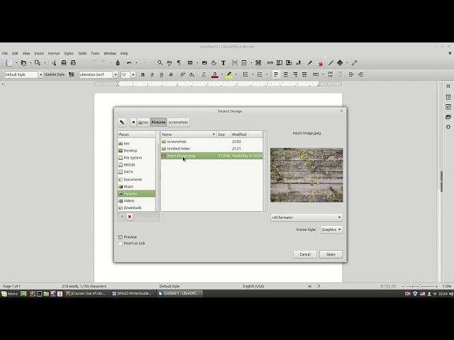Screen dimensions: 454x340
Task: Select Documents in Places list
Action: tap(136, 179)
